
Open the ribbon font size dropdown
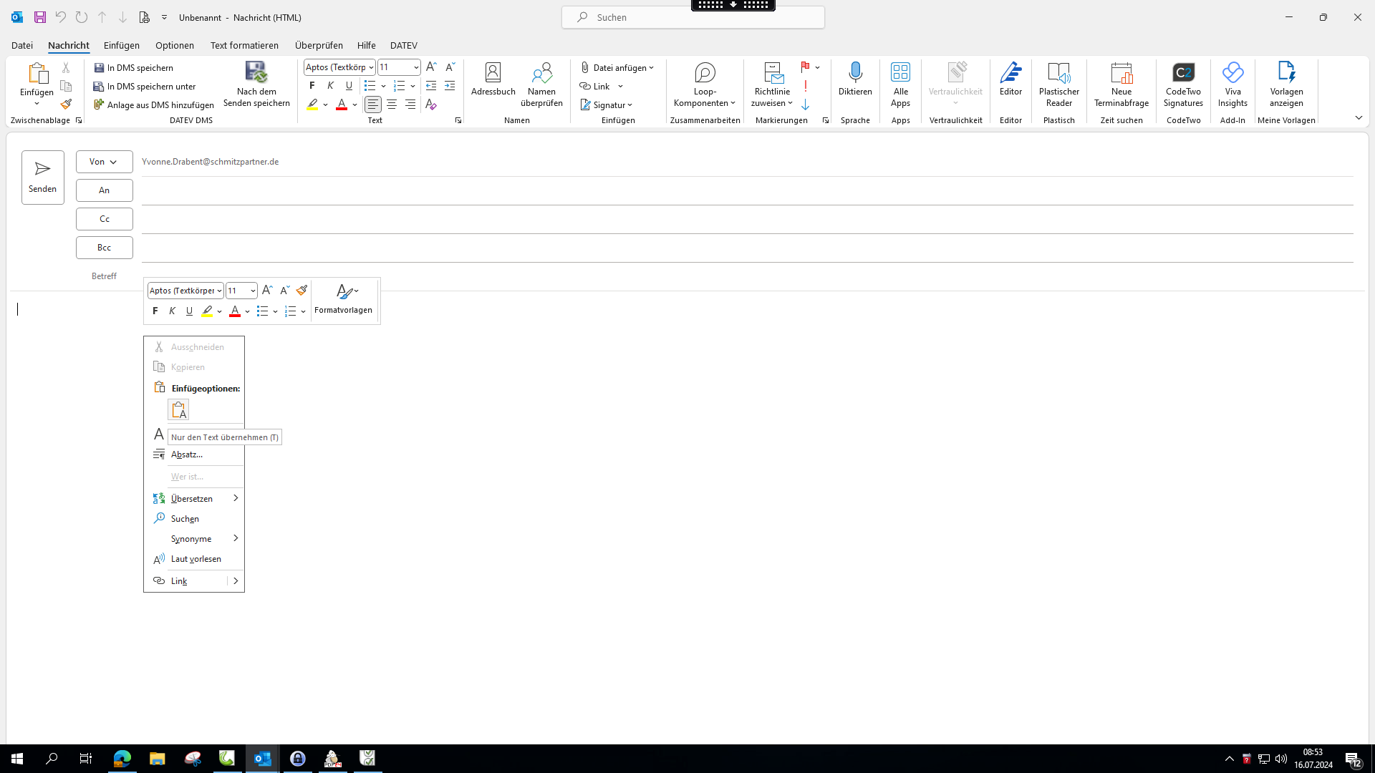(x=416, y=67)
